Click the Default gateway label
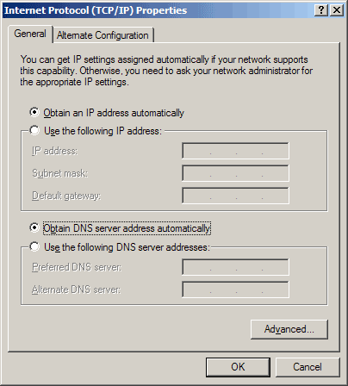 tap(66, 196)
